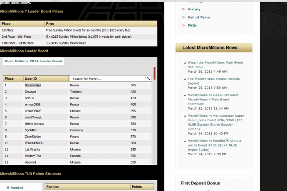Select the Spoil4tor user row

(x=77, y=130)
